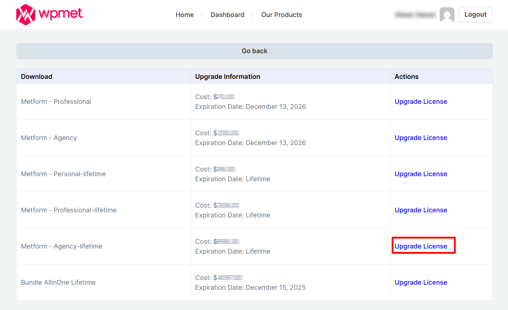Select the Bundle AllinOne Lifetime row name
Screen dimensions: 508x310
58,283
